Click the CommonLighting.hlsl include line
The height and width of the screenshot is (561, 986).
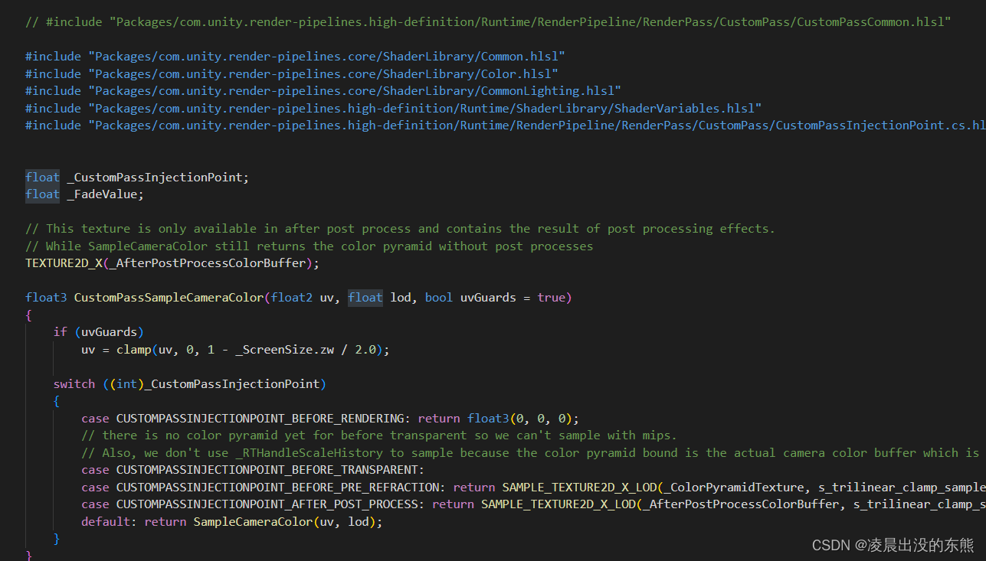pyautogui.click(x=323, y=91)
